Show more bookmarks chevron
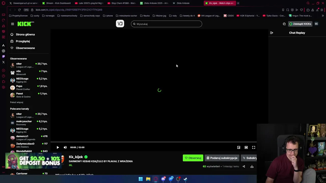This screenshot has height=183, width=326. pyautogui.click(x=323, y=16)
